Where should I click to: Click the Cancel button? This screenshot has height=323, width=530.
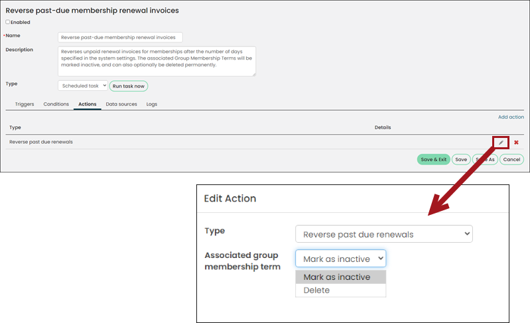click(511, 159)
